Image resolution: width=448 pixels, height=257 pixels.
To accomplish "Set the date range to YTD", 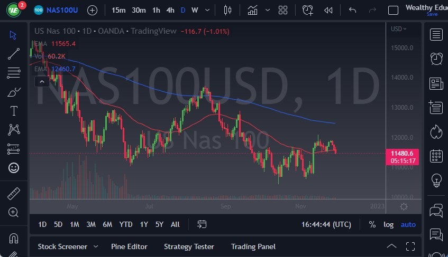I will (x=126, y=224).
